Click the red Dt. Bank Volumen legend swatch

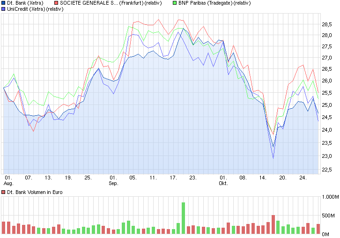click(x=3, y=192)
